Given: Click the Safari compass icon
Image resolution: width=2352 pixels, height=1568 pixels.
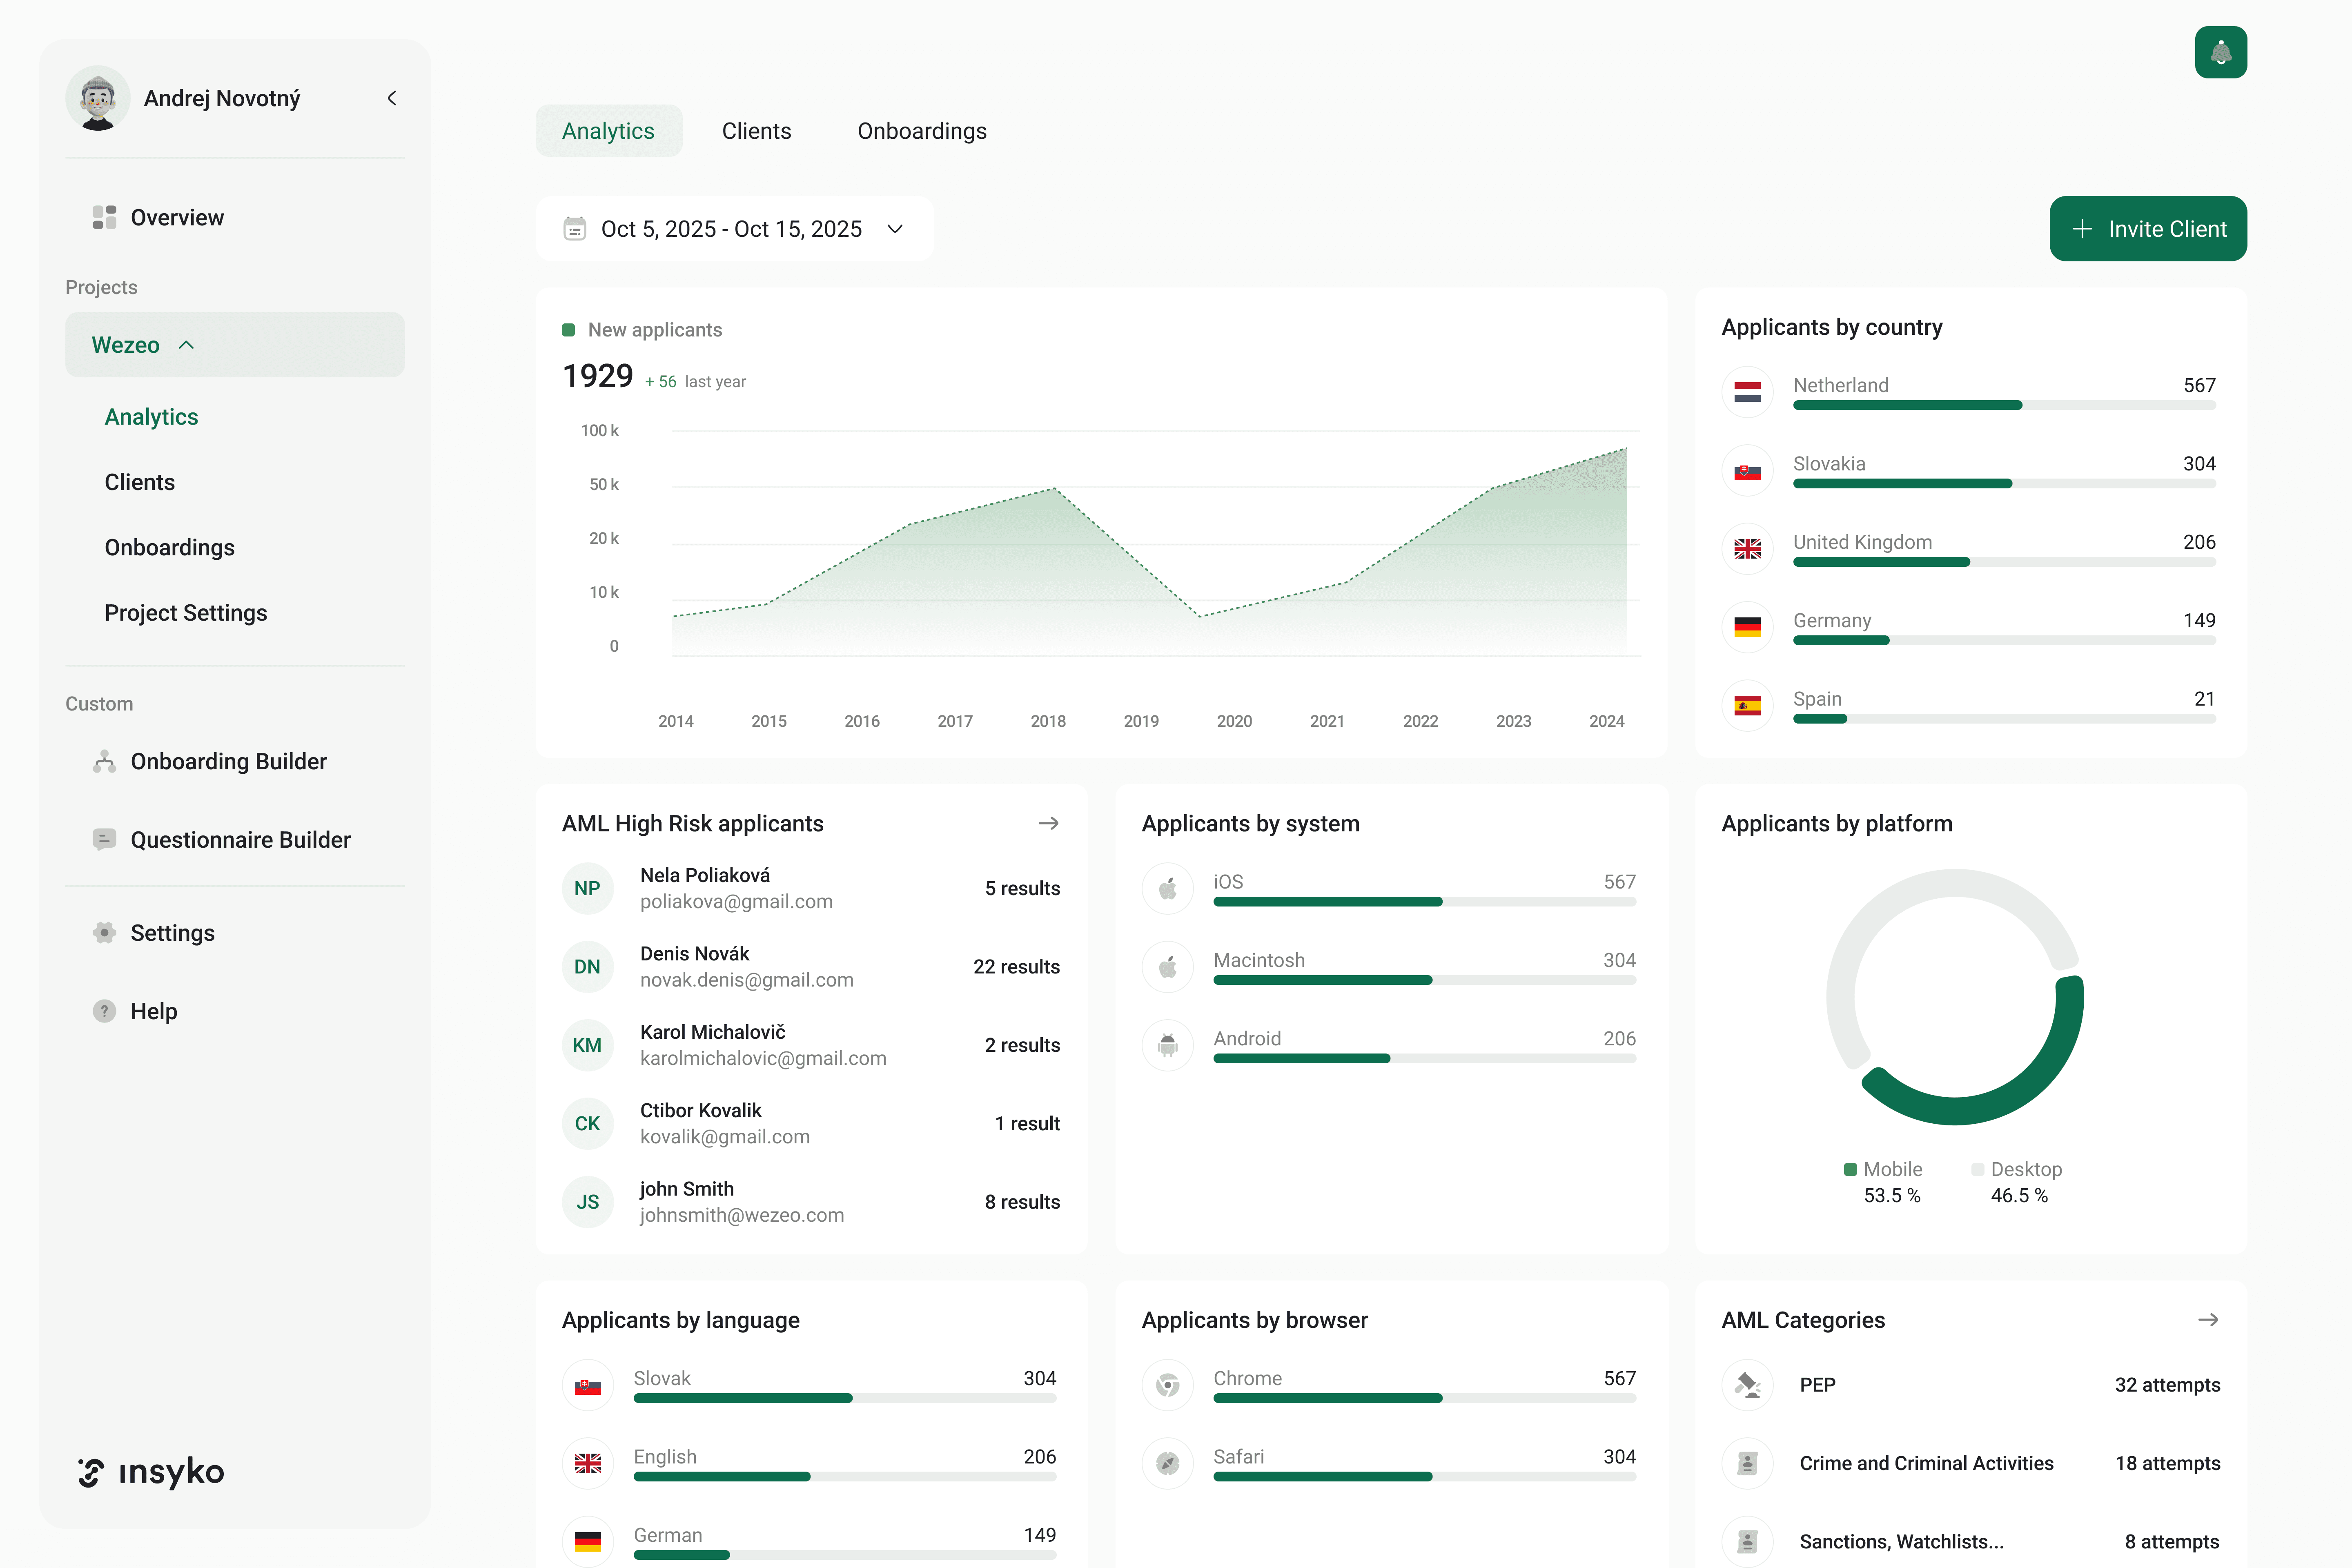Looking at the screenshot, I should (1168, 1463).
